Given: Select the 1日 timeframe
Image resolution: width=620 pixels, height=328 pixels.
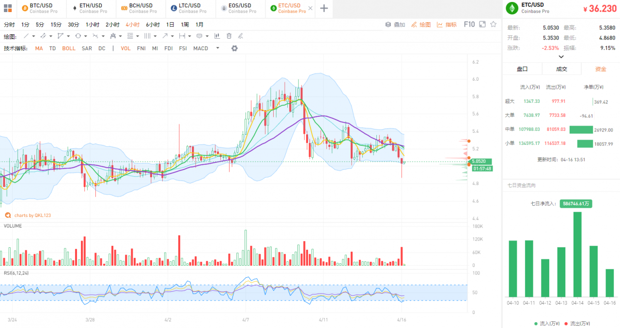Looking at the screenshot, I should coord(170,25).
